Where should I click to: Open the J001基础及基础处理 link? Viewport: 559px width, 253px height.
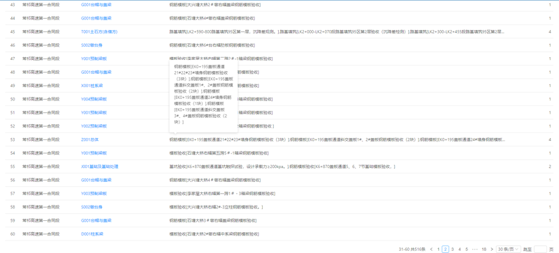pos(99,167)
